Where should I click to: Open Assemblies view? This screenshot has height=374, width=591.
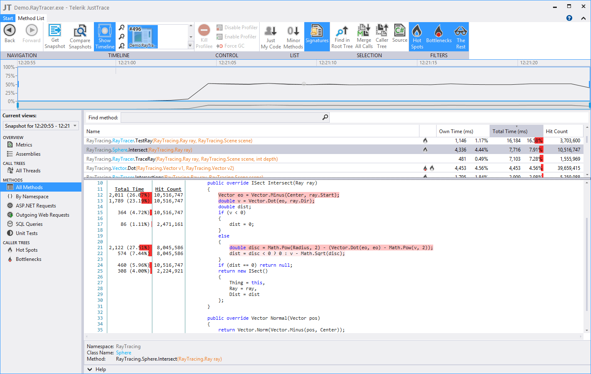pos(28,154)
